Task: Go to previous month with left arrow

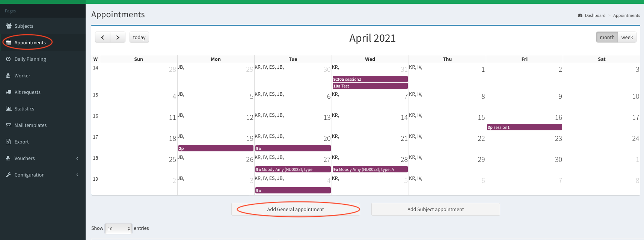Action: (103, 37)
